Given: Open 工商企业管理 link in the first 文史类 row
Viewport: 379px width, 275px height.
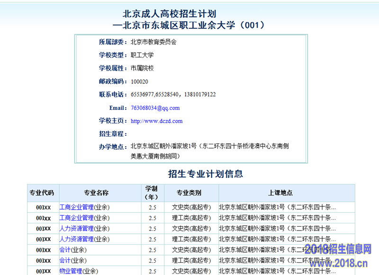Looking at the screenshot, I should [76, 207].
